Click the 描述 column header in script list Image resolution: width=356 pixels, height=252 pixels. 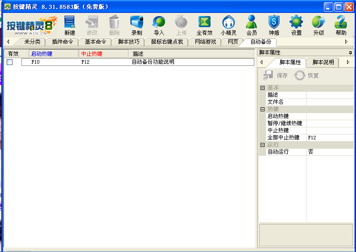(x=191, y=54)
